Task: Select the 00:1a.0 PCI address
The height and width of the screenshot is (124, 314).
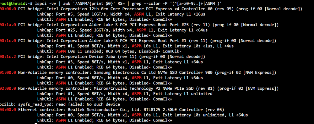Action: point(8,25)
